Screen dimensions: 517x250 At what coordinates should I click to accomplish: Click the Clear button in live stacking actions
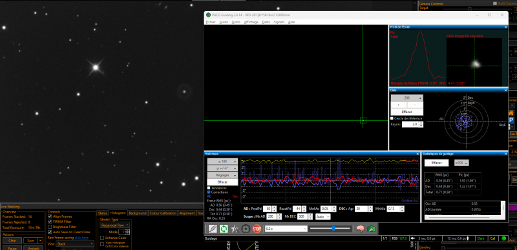[x=12, y=240]
